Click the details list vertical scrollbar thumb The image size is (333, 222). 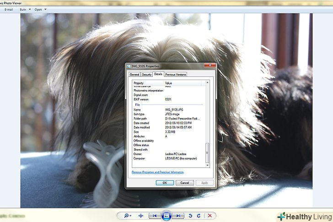click(x=207, y=151)
